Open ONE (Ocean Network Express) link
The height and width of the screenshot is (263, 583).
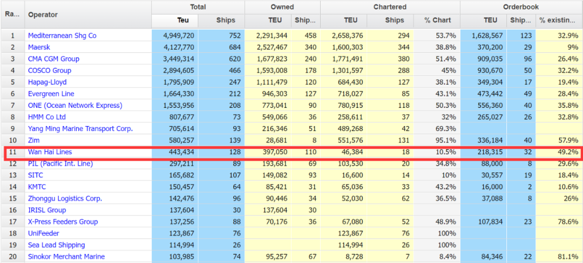coord(75,105)
